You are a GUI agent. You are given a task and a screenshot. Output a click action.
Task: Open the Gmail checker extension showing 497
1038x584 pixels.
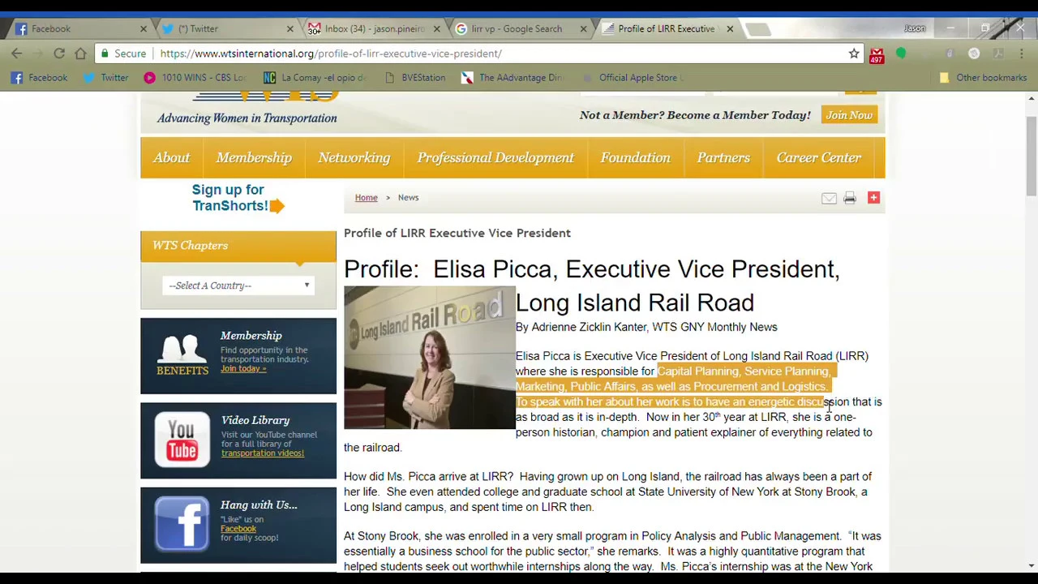(877, 54)
